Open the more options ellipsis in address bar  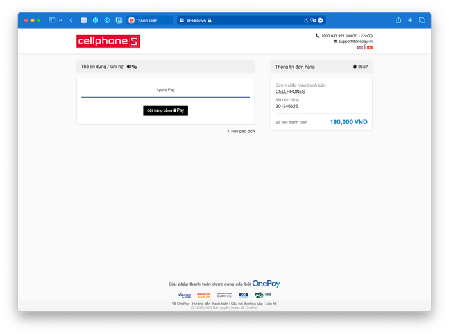(321, 21)
